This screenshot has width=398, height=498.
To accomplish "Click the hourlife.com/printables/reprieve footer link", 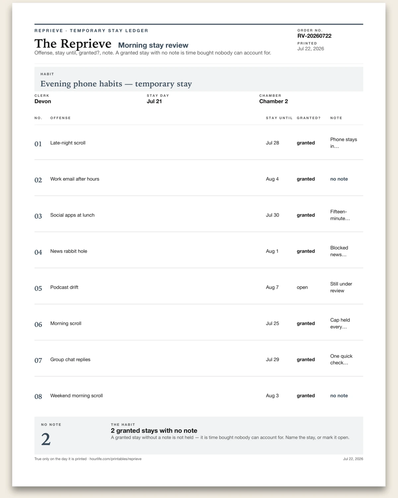I will click(115, 459).
